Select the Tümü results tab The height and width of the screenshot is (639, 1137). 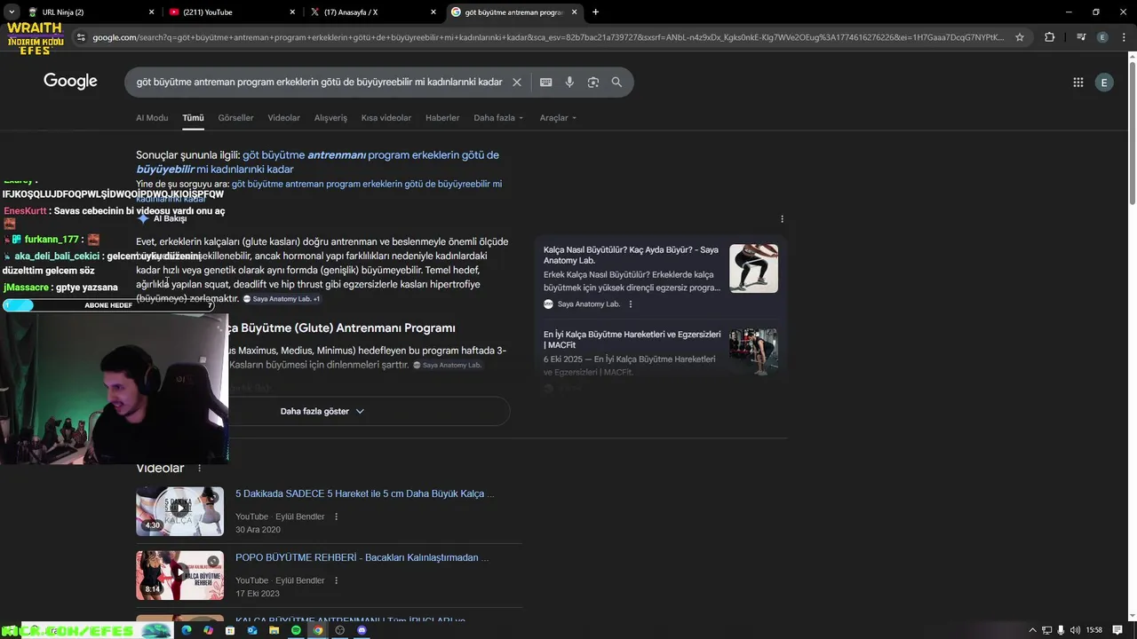tap(193, 118)
